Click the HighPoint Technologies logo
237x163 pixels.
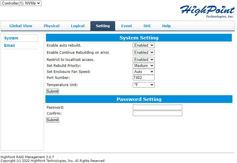click(207, 11)
